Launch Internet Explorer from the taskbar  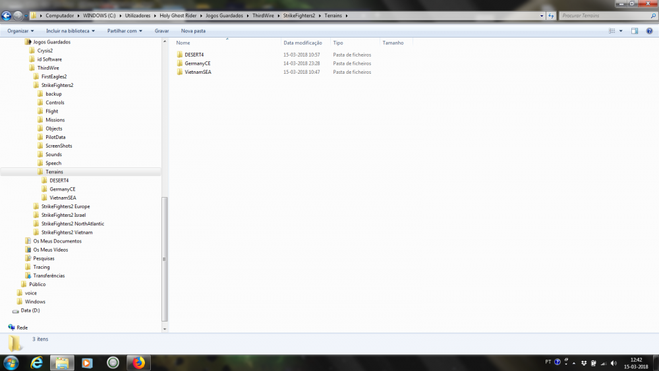click(x=37, y=362)
